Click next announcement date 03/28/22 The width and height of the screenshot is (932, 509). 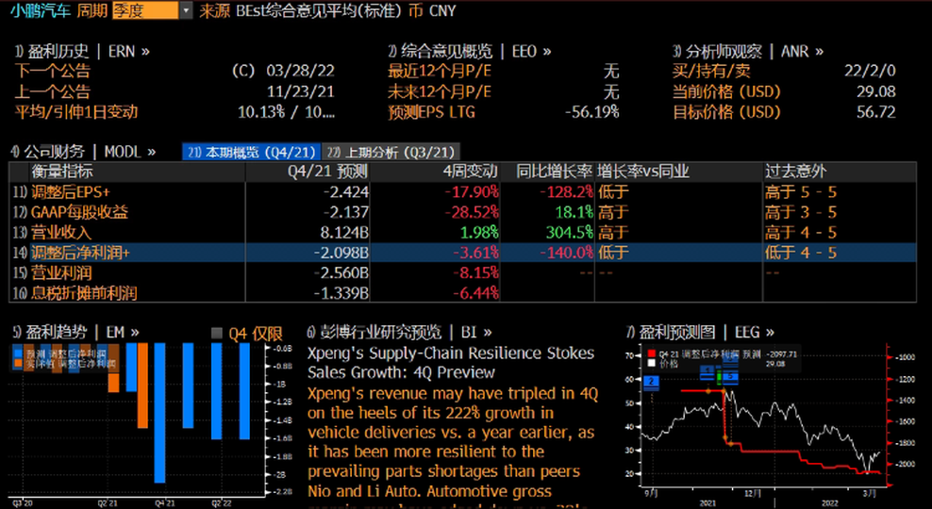301,72
